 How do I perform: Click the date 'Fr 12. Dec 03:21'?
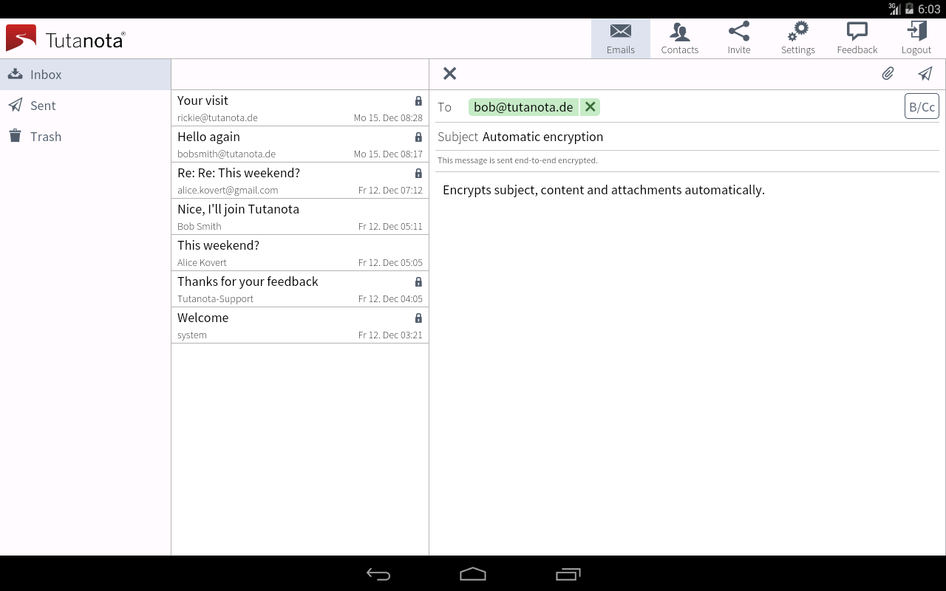pos(390,335)
